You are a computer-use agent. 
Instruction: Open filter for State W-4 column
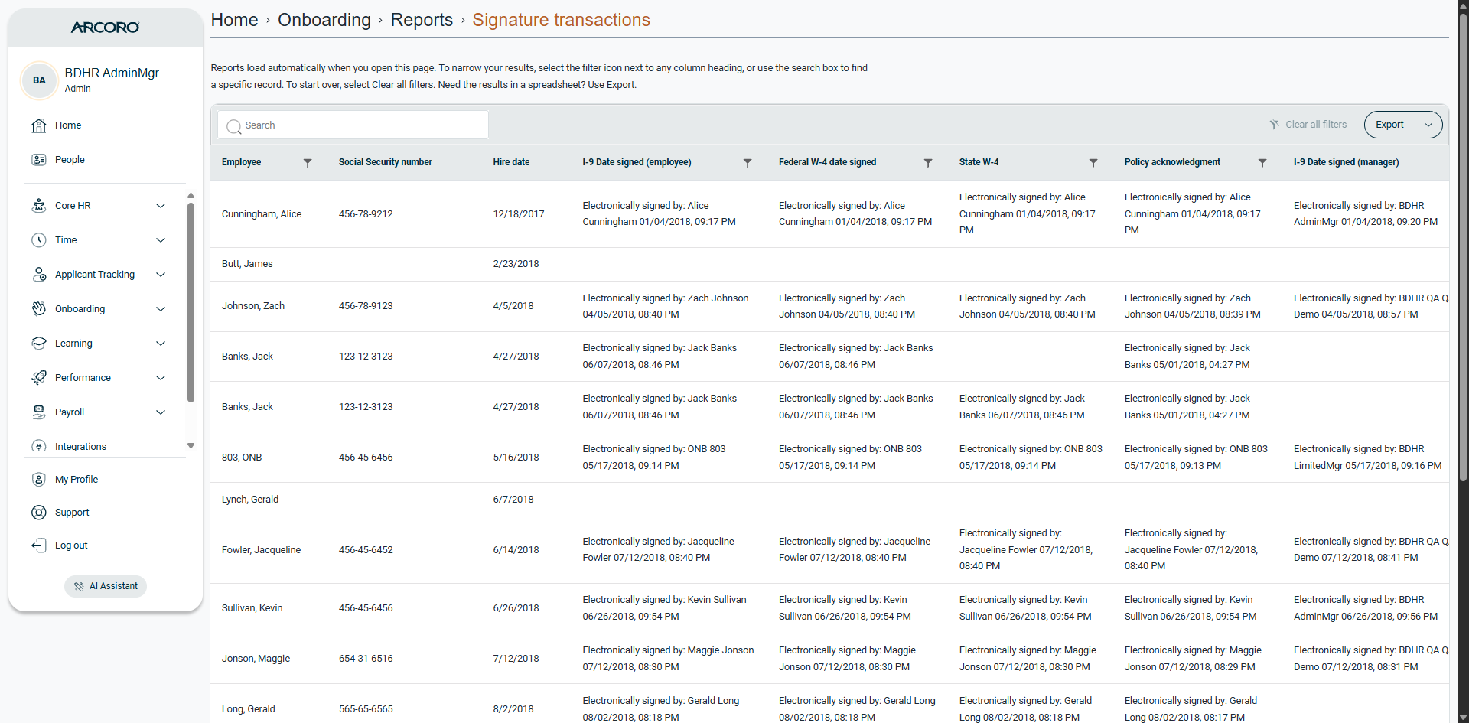point(1093,163)
